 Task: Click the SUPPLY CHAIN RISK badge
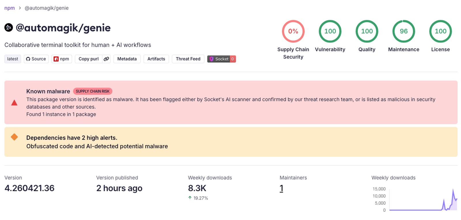[92, 91]
